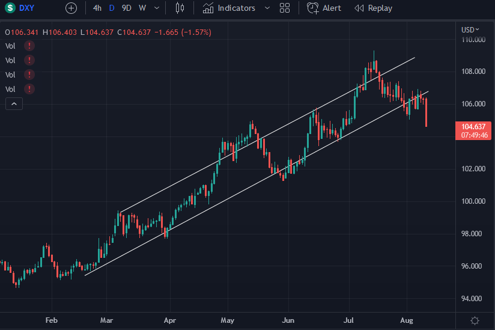Click the Jul label on time axis
The height and width of the screenshot is (330, 495).
click(x=348, y=320)
